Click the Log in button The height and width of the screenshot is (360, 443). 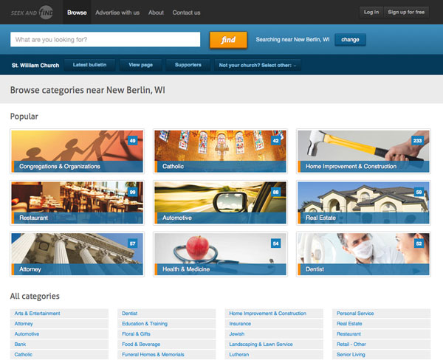click(x=371, y=12)
